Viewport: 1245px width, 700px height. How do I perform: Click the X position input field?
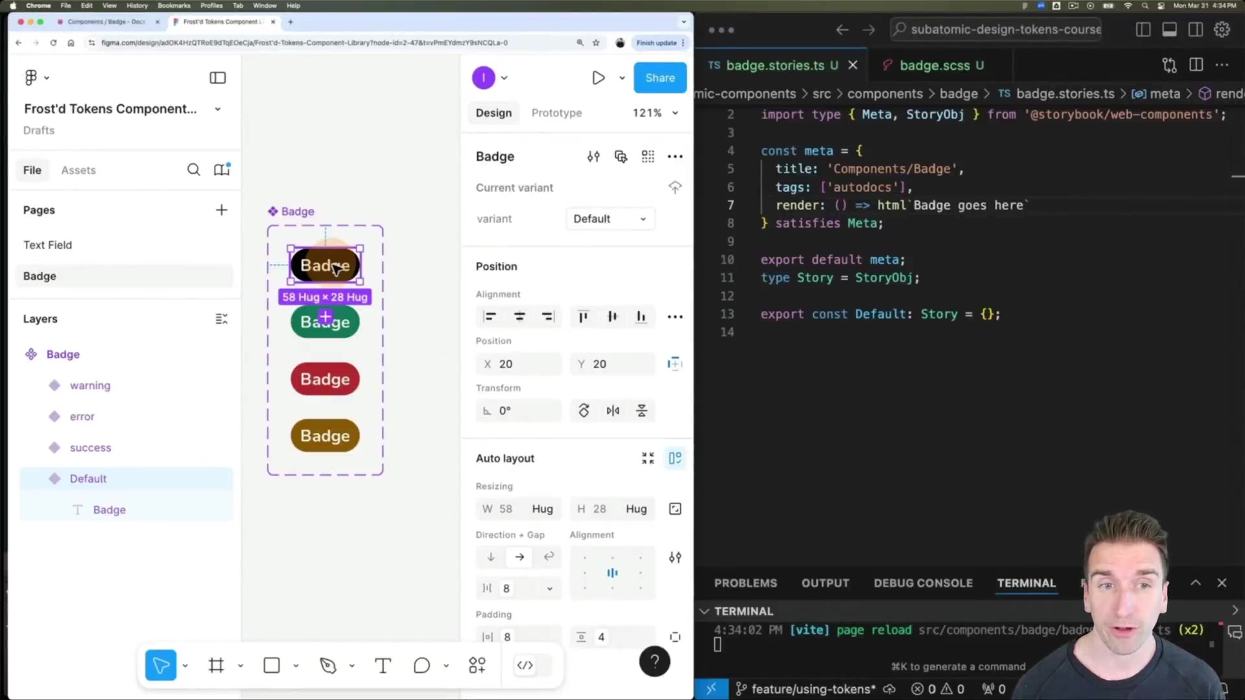(x=519, y=364)
